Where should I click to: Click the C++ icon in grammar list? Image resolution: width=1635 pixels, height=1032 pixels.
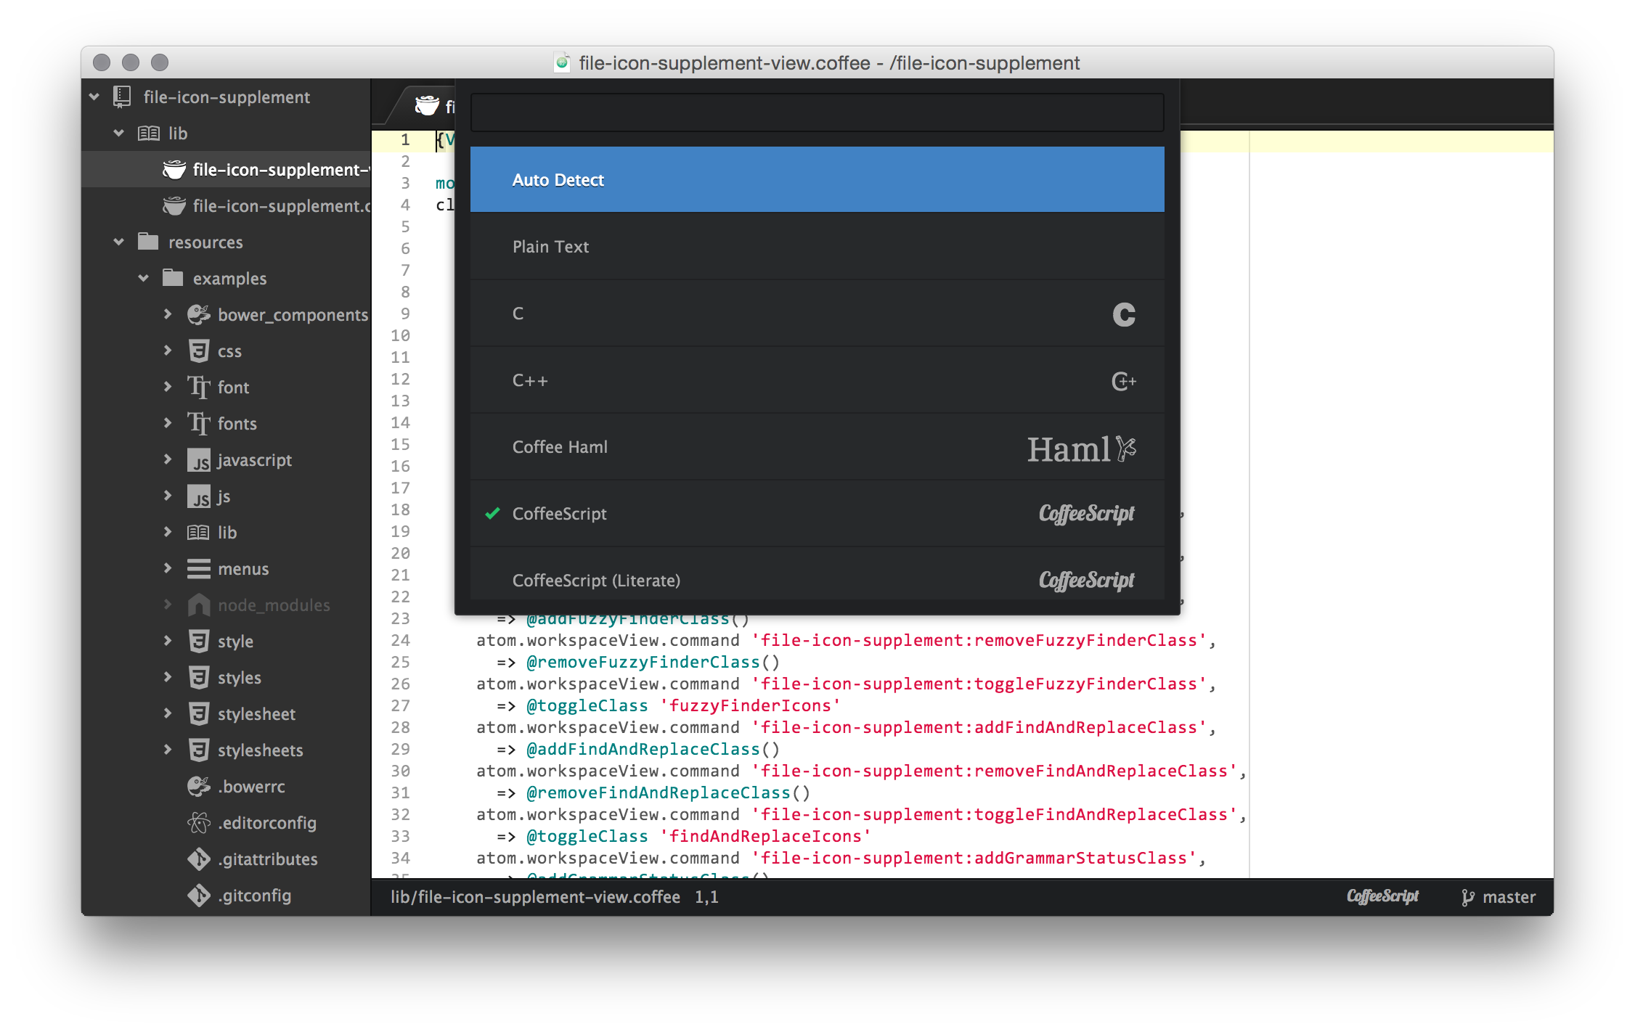(1123, 381)
